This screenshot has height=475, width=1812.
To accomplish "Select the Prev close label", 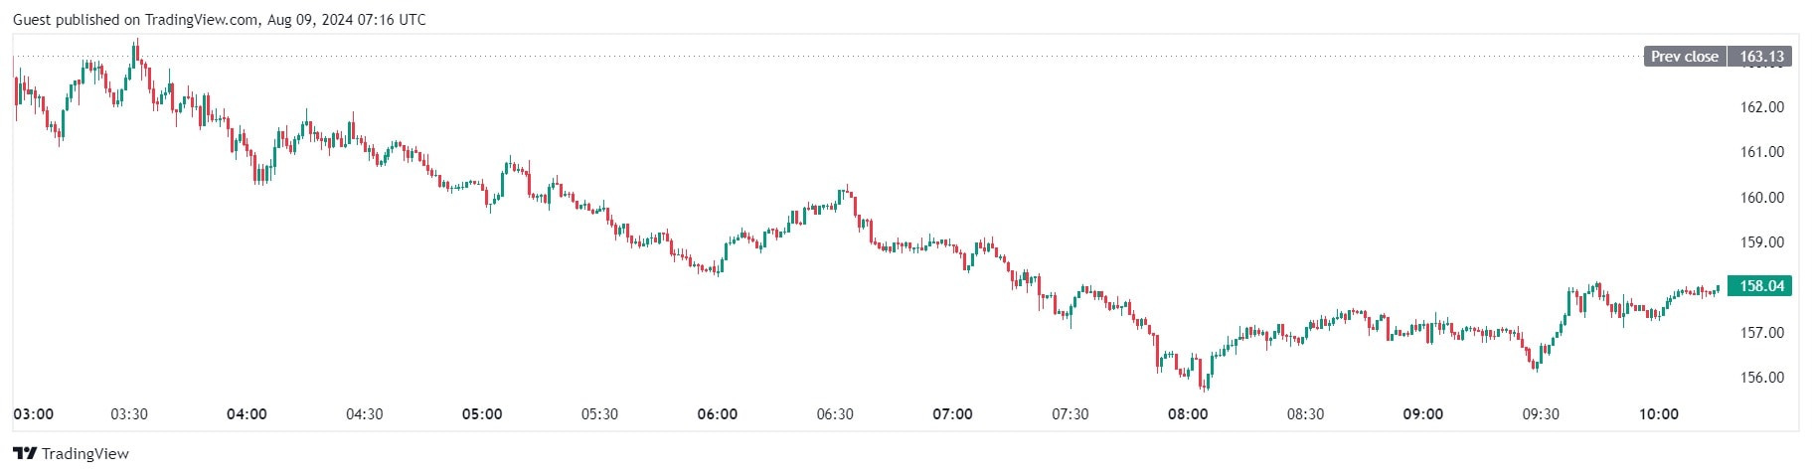I will click(x=1684, y=57).
